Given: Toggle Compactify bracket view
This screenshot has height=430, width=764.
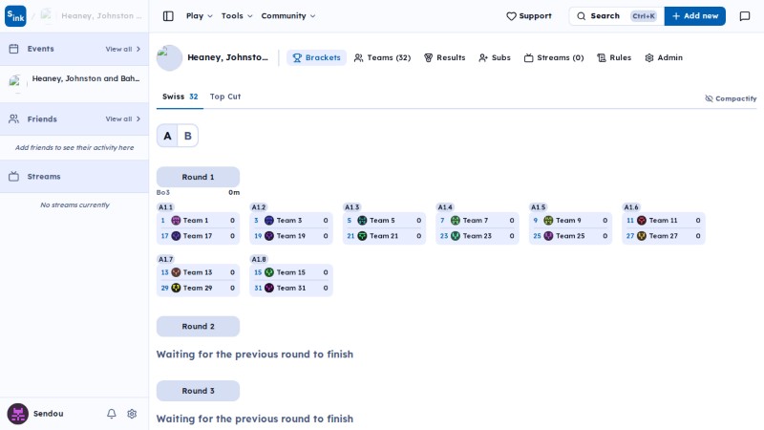Looking at the screenshot, I should [731, 98].
